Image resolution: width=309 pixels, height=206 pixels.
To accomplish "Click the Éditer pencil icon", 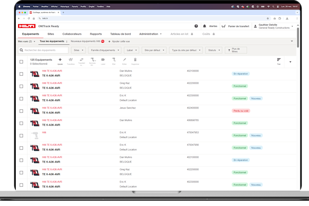I will point(124,60).
